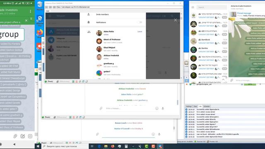The height and width of the screenshot is (149, 265).
Task: Toggle the Notifications switch in group info
Action: (x=140, y=22)
